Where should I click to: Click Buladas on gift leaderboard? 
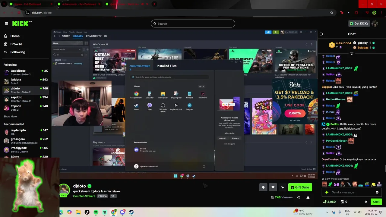363,48
